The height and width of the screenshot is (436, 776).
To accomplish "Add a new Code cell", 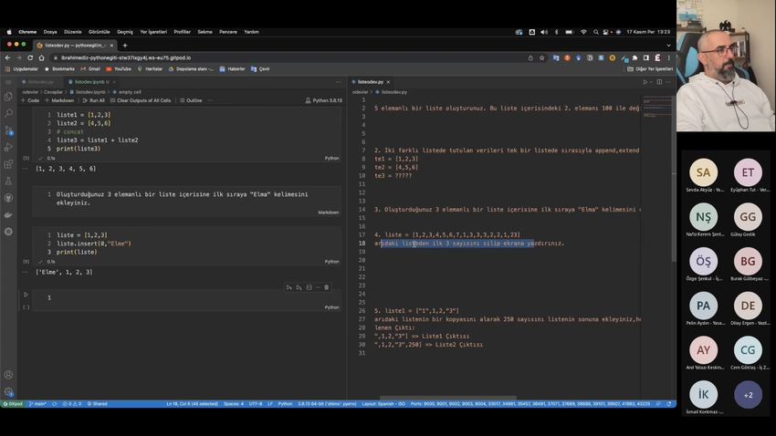I will [30, 100].
